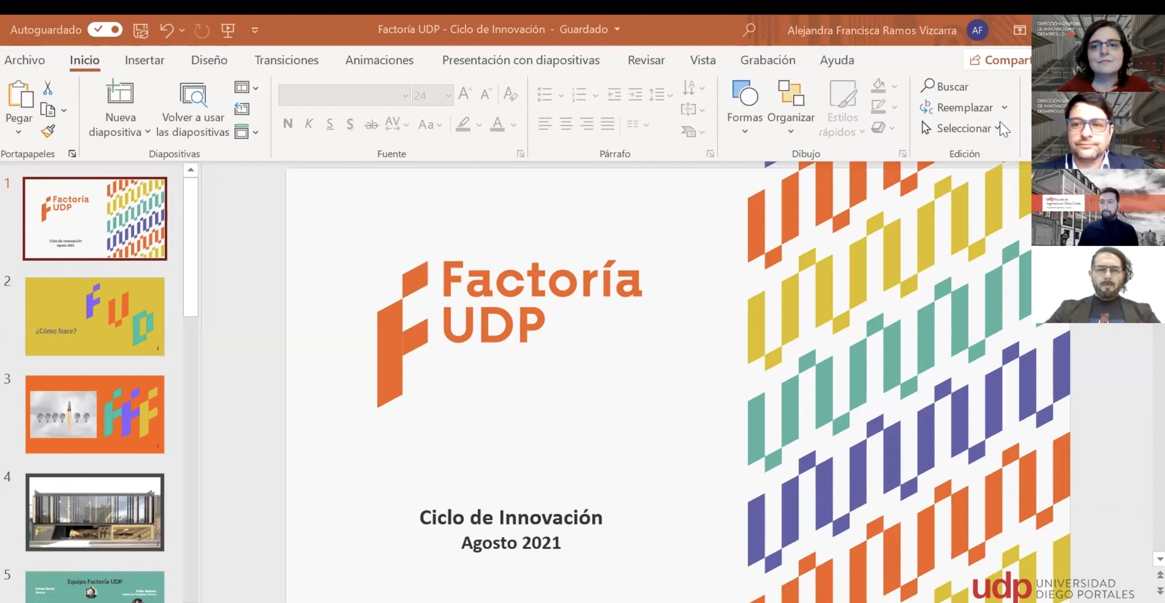This screenshot has height=603, width=1165.
Task: Click the AF account avatar
Action: tap(977, 30)
